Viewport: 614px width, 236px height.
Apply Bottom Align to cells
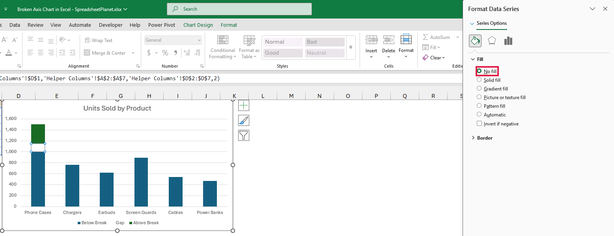tap(51, 40)
